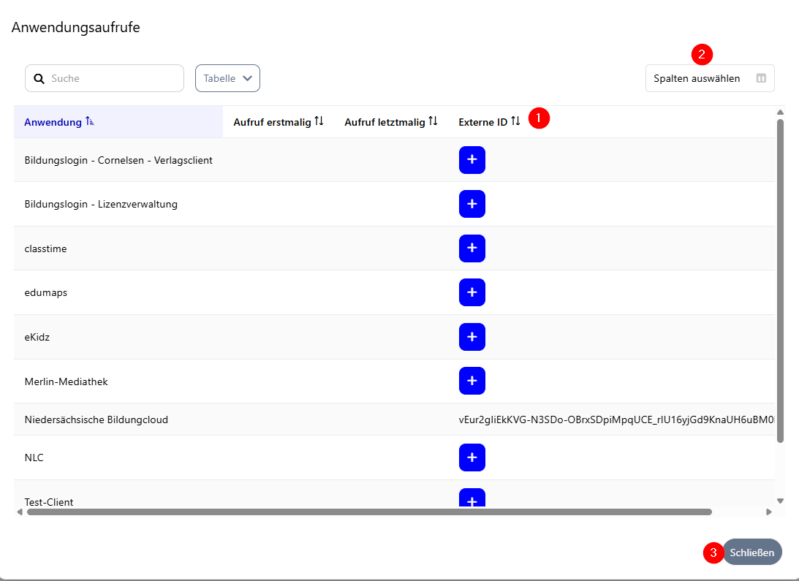799x581 pixels.
Task: Click into the Suche search field
Action: point(113,78)
